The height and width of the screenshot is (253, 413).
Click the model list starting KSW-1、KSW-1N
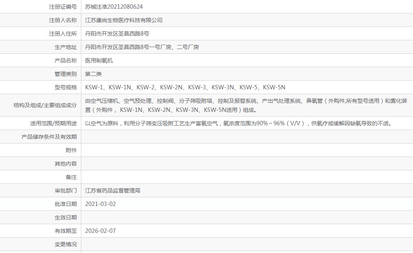coord(185,87)
